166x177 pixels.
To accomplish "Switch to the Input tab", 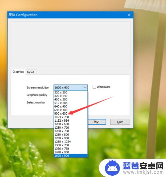I will [31, 72].
